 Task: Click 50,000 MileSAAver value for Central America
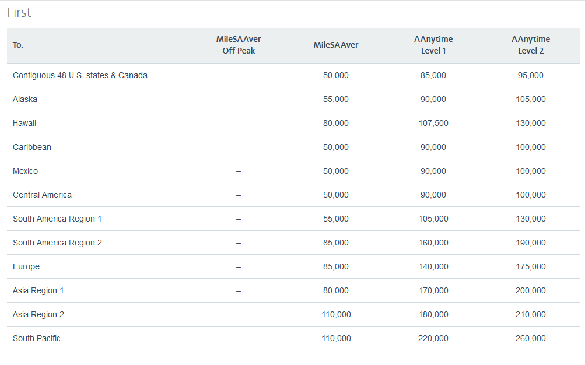[336, 195]
